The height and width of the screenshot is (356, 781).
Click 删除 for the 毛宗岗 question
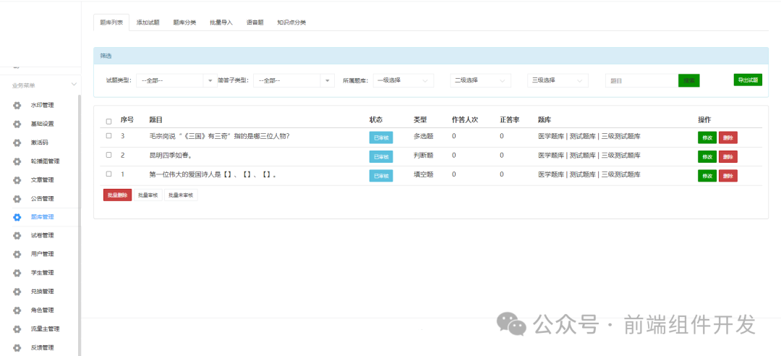[x=727, y=137]
